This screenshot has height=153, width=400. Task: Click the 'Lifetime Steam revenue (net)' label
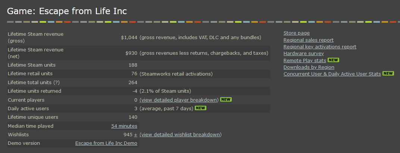click(36, 53)
